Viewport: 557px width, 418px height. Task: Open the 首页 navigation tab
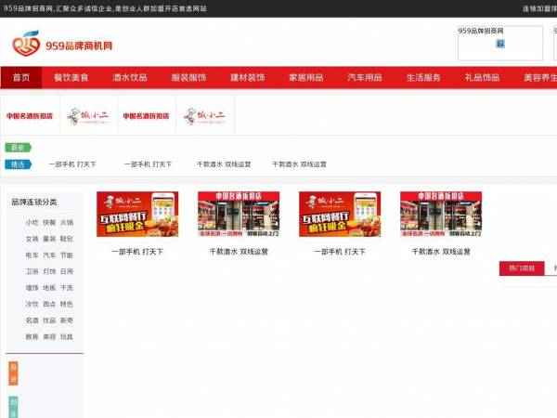click(x=21, y=77)
